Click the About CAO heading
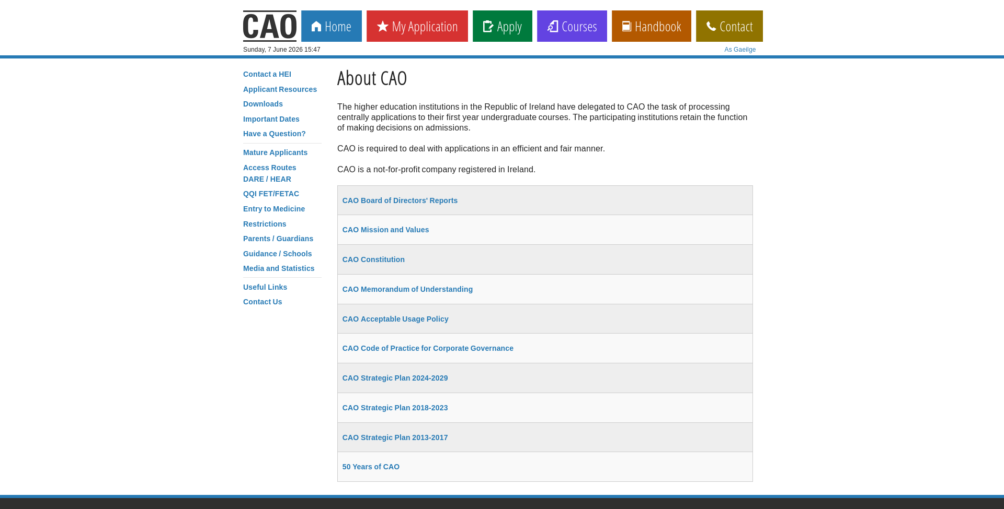Screen dimensions: 1004x509 coord(372,78)
